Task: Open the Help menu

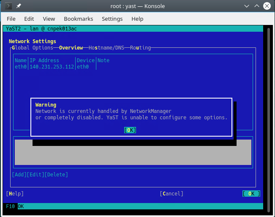Action: click(x=137, y=19)
